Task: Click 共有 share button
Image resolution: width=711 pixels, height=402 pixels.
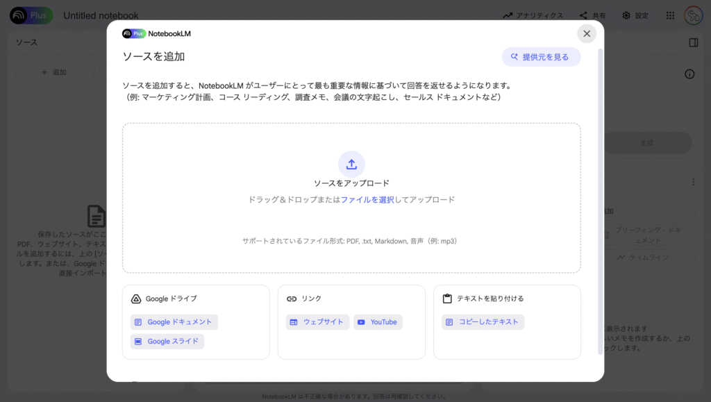Action: (x=592, y=15)
